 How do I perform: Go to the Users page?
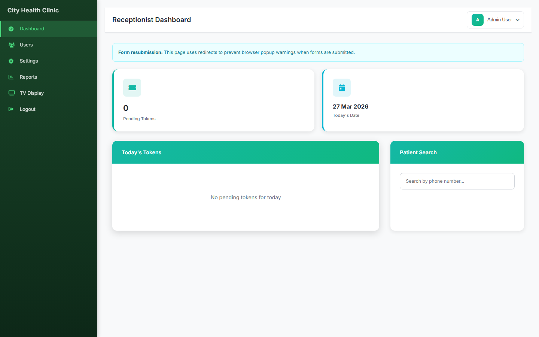(x=49, y=45)
